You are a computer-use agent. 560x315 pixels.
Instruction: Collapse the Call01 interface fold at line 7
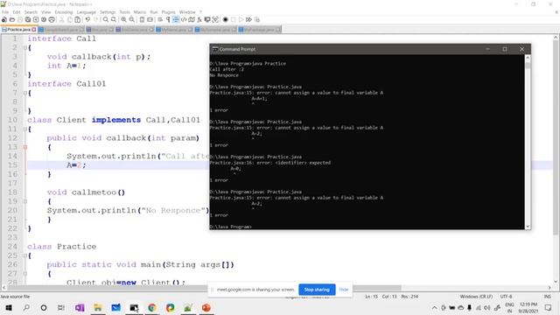(25, 93)
